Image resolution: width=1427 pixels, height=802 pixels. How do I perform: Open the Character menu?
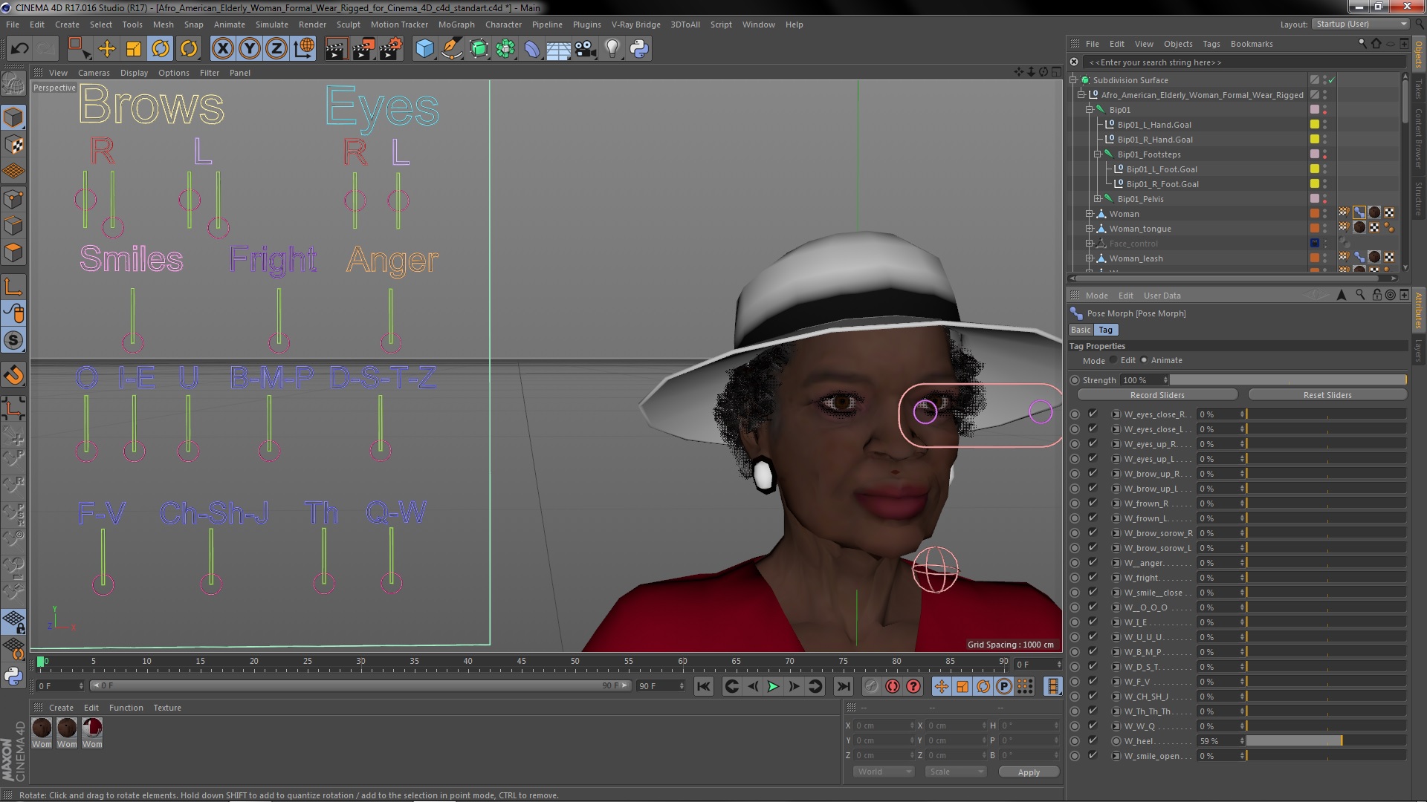[503, 25]
